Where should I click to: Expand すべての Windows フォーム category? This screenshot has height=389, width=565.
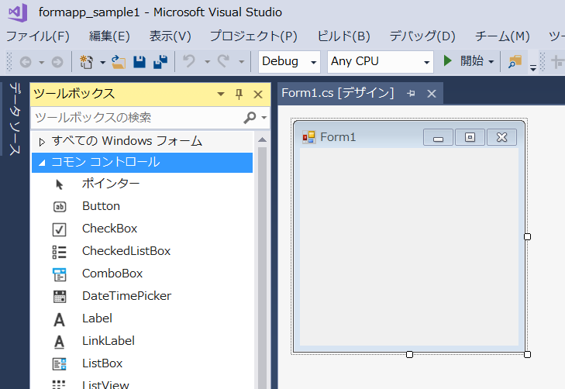coord(42,142)
